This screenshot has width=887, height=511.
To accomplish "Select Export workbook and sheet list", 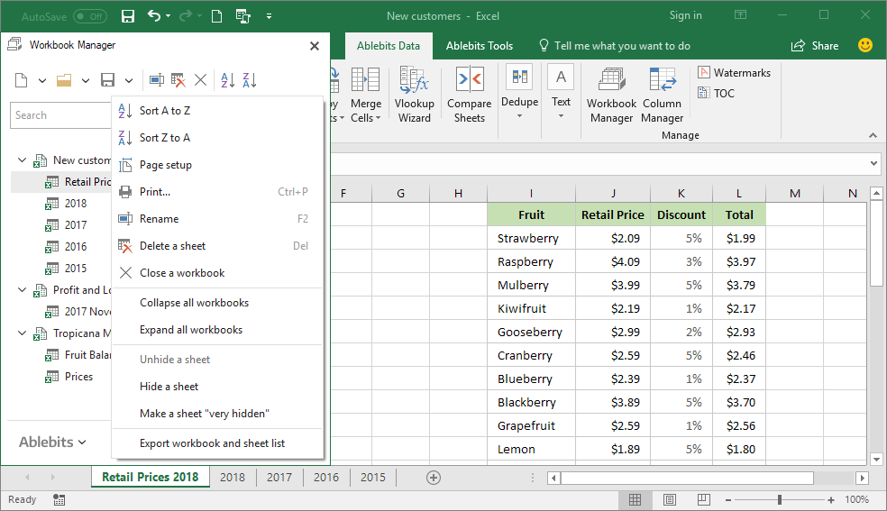I will pos(218,443).
